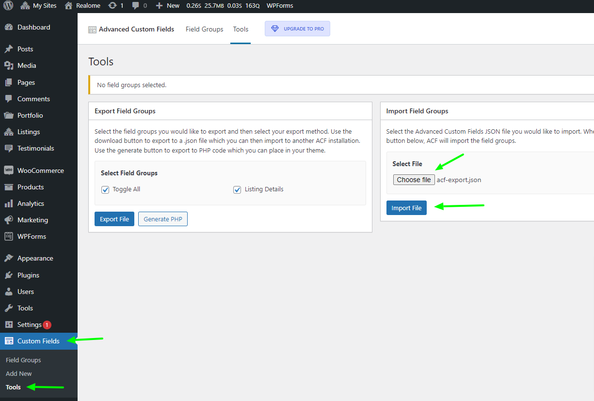Switch to the Field Groups tab

point(204,29)
